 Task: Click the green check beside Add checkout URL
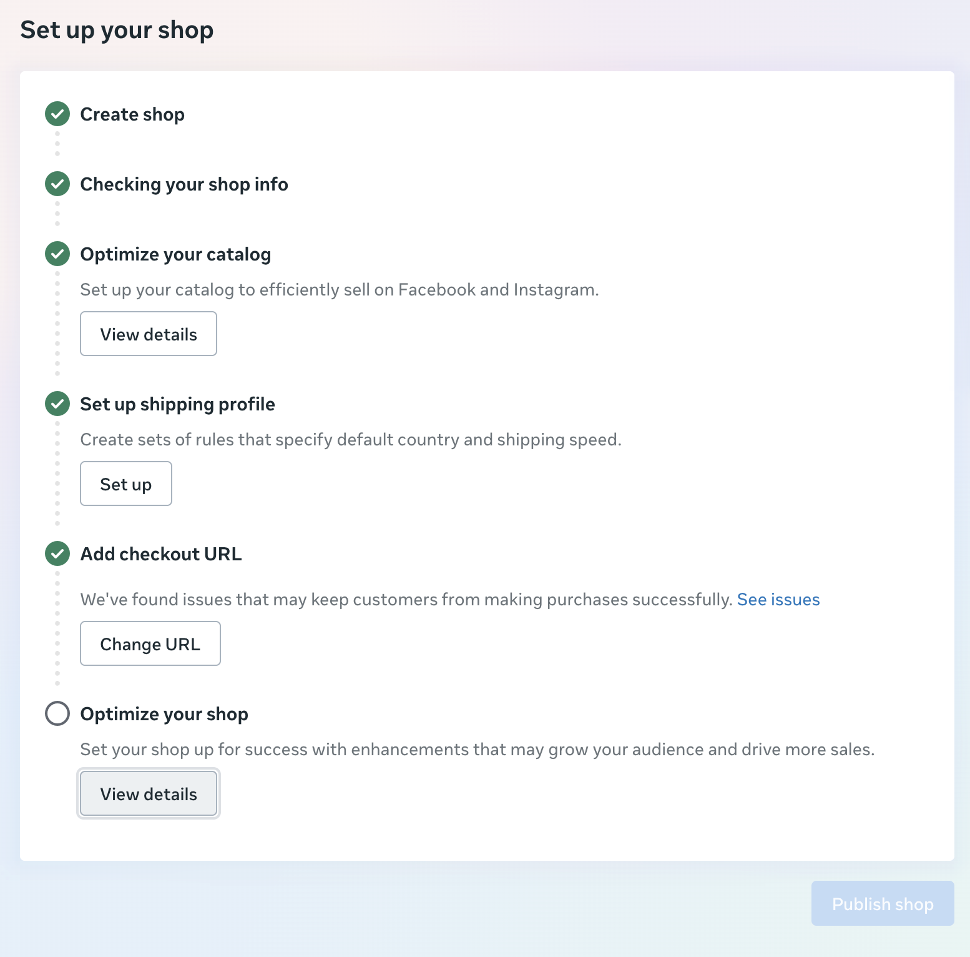(57, 554)
